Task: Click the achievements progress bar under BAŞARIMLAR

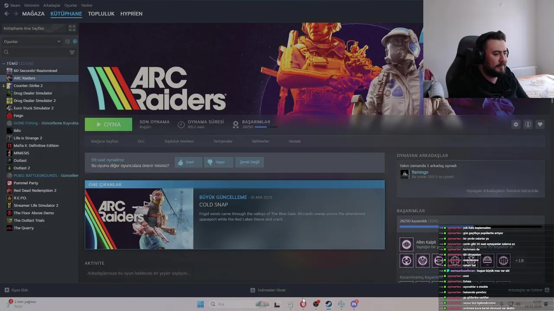Action: click(x=470, y=226)
